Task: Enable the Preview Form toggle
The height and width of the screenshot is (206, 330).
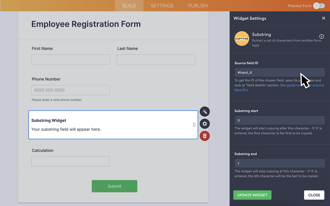Action: 319,5
